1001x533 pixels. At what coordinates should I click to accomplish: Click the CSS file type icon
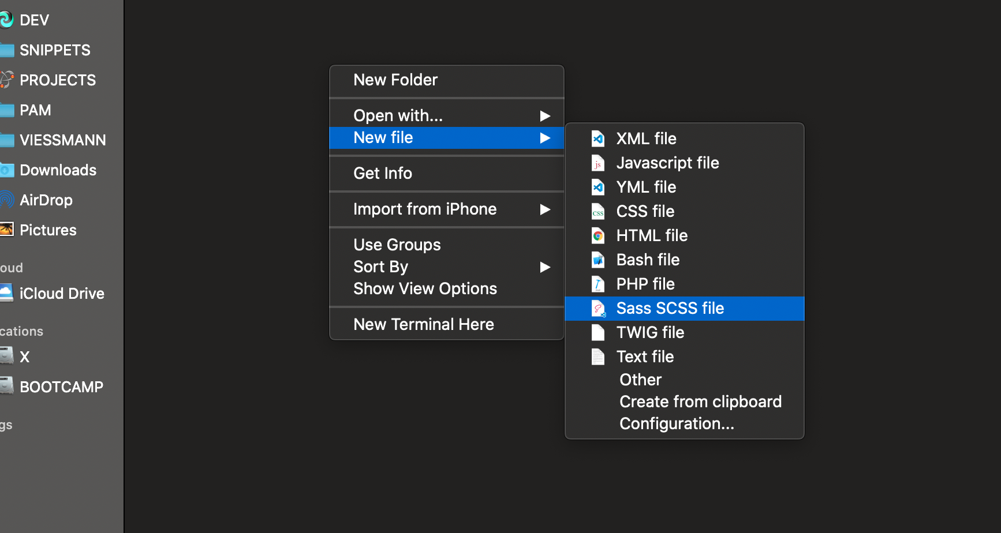(x=598, y=212)
